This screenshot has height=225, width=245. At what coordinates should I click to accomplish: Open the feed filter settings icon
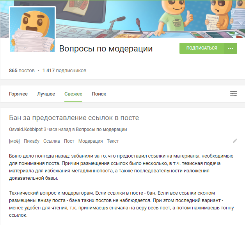click(234, 94)
